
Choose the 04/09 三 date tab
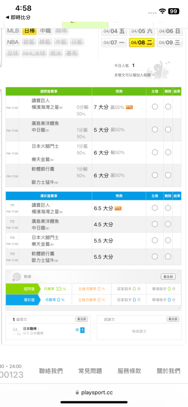pyautogui.click(x=170, y=43)
